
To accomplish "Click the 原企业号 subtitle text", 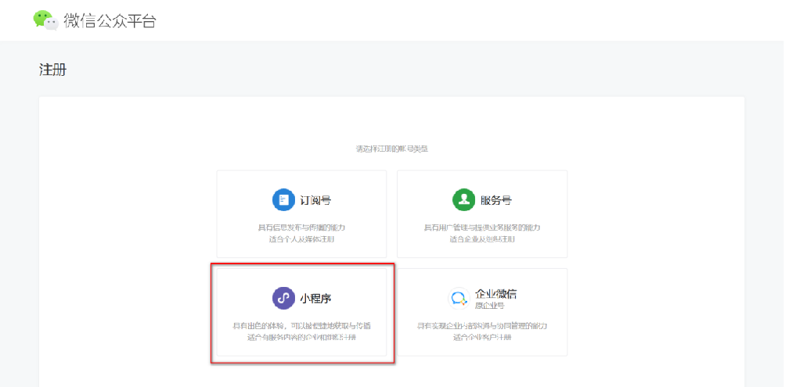I will point(490,306).
